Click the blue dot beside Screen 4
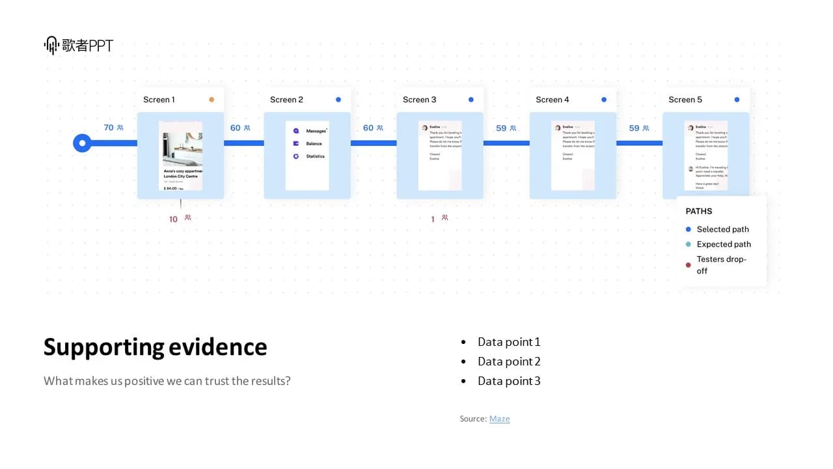The height and width of the screenshot is (469, 833). coord(604,100)
